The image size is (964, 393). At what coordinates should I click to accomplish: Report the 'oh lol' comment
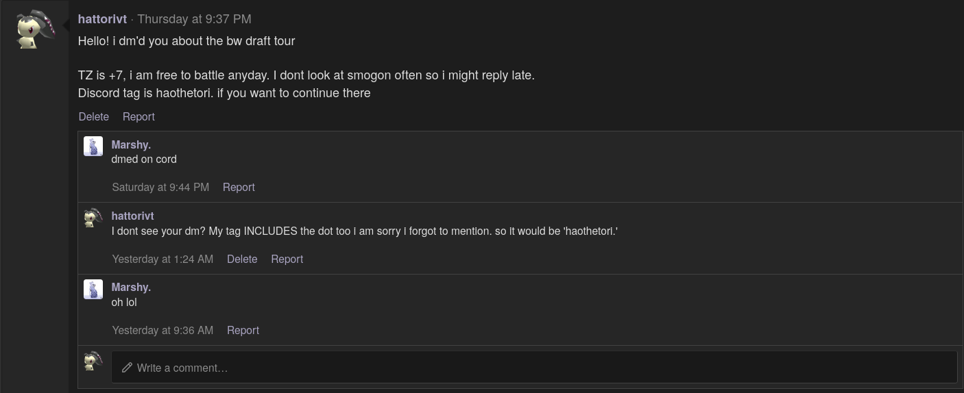coord(243,330)
